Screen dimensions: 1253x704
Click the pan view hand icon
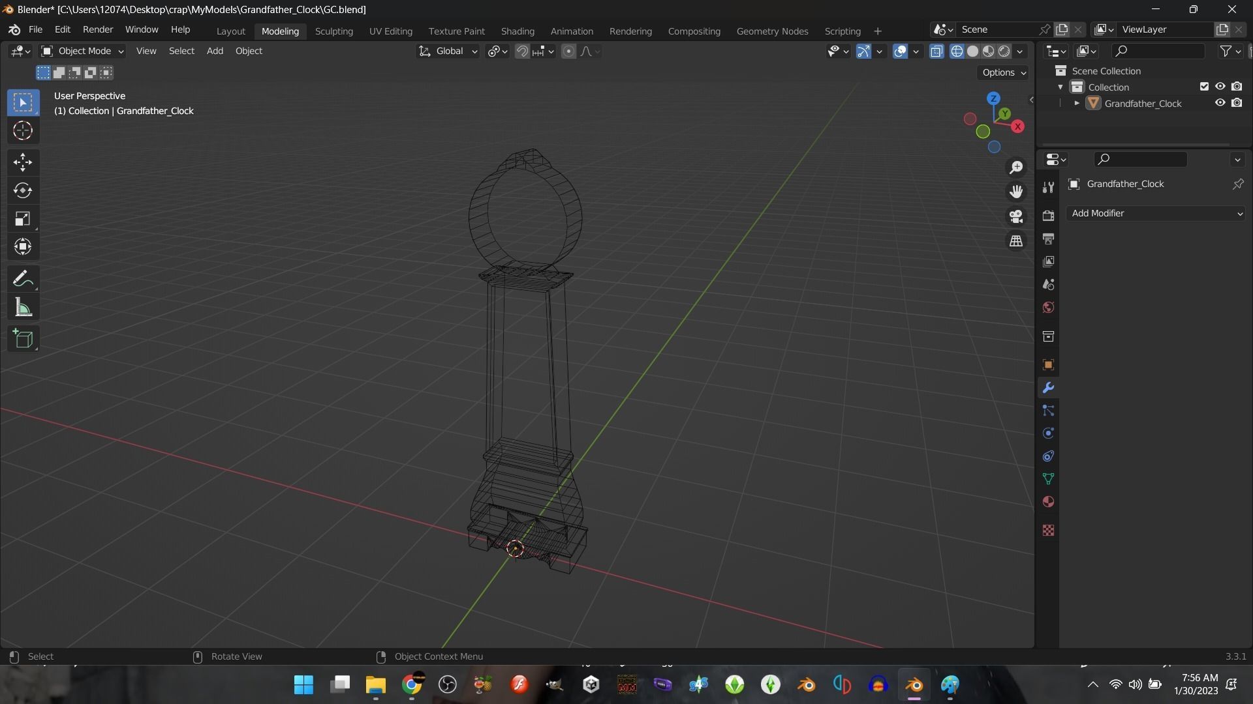(x=1016, y=192)
